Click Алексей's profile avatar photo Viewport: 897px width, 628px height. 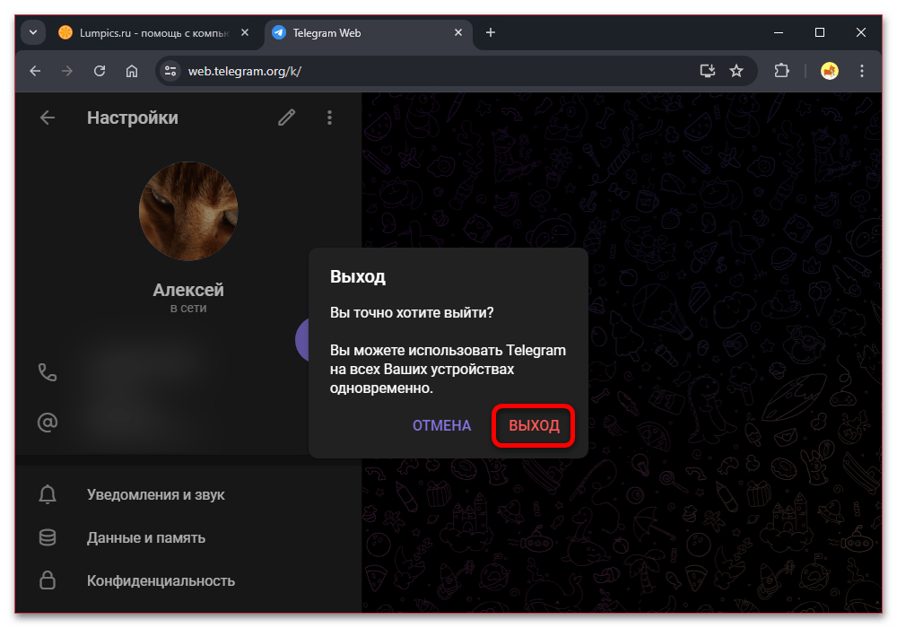pyautogui.click(x=188, y=212)
